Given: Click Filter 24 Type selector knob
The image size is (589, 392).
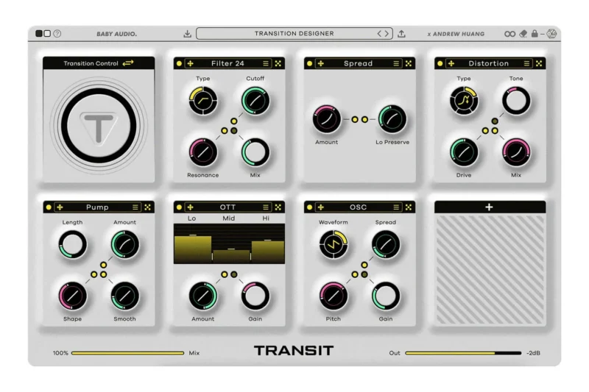Looking at the screenshot, I should tap(203, 101).
